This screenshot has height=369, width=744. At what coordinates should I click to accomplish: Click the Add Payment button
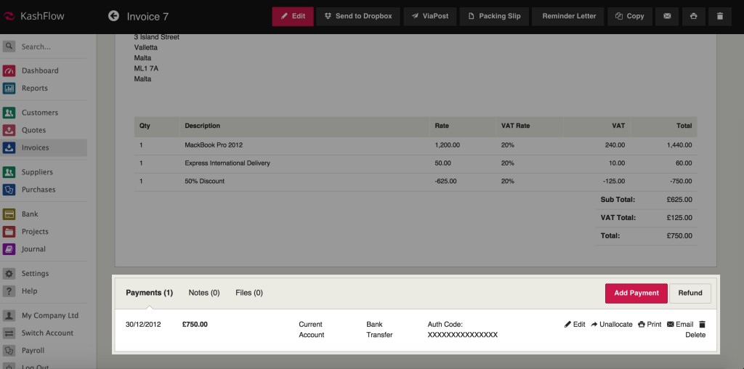pyautogui.click(x=636, y=293)
